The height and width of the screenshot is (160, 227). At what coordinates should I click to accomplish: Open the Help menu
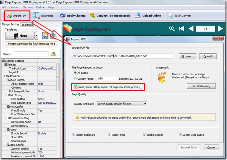51,7
